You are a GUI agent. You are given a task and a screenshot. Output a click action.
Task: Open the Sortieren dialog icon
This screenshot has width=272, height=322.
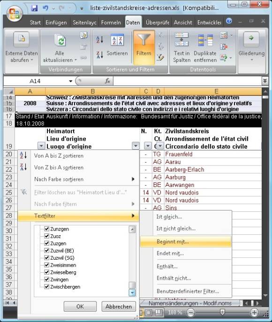(x=117, y=40)
